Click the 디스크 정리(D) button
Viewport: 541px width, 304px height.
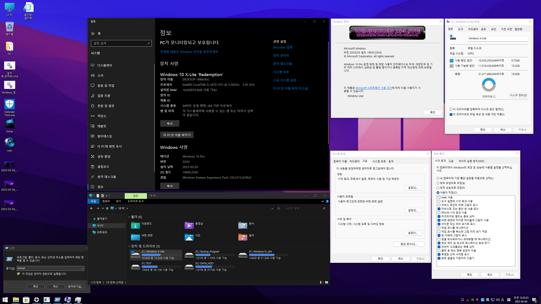point(518,95)
